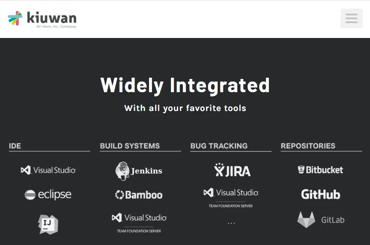
Task: Open the hamburger navigation menu
Action: click(351, 18)
